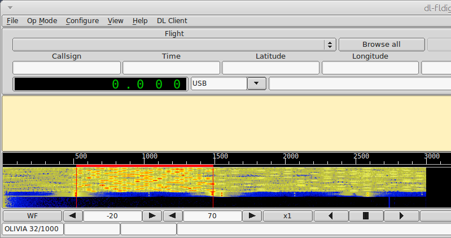Center waterfall with the square icon button
Screen dimensions: 451x238
pyautogui.click(x=366, y=216)
